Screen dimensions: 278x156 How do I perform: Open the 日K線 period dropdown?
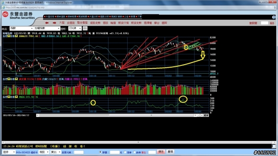75,28
